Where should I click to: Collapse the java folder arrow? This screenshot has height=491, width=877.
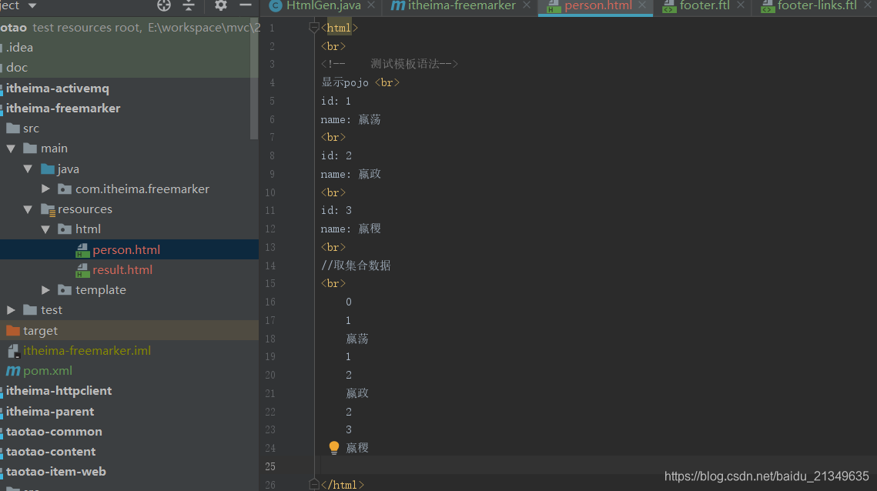pos(28,169)
